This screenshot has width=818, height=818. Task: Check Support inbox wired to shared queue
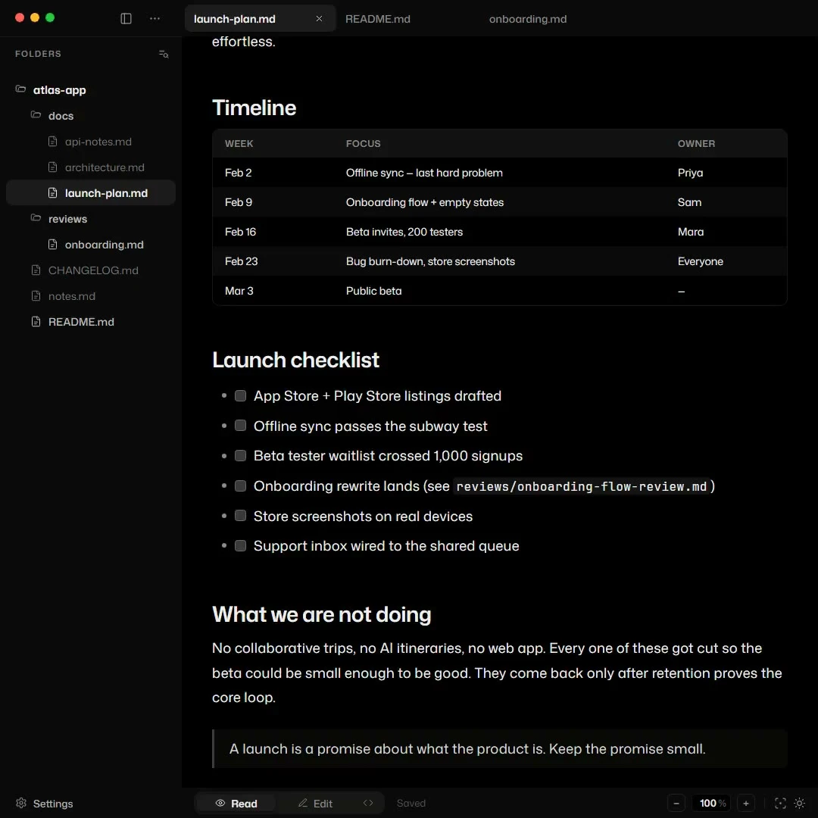tap(241, 546)
